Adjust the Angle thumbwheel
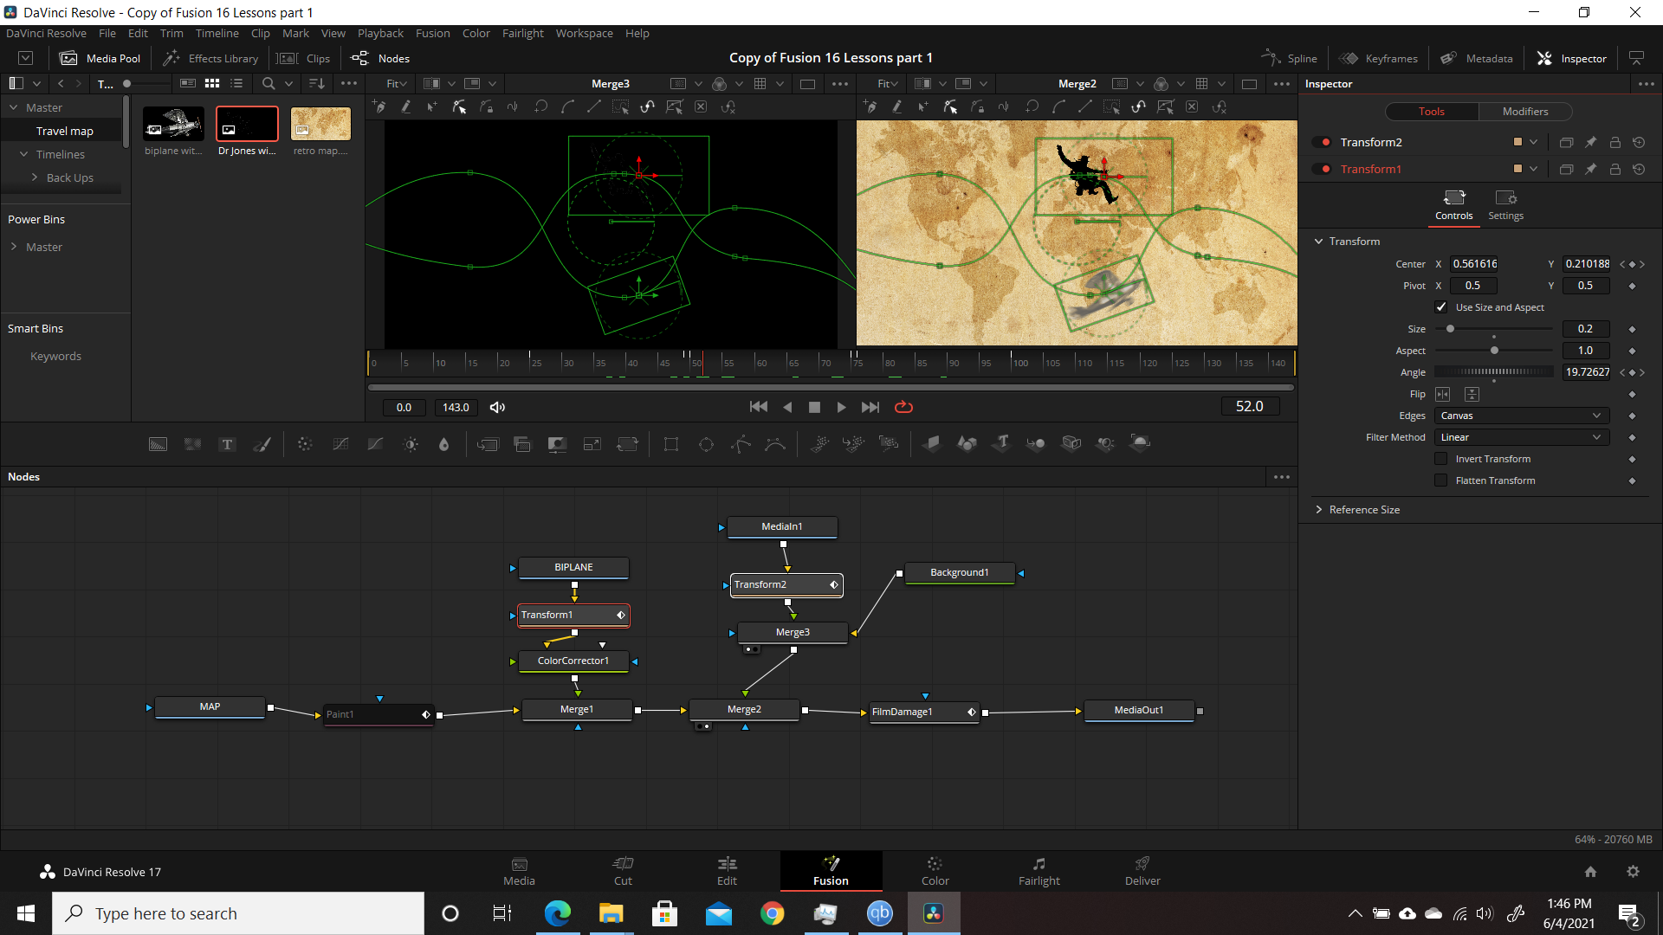 point(1494,372)
